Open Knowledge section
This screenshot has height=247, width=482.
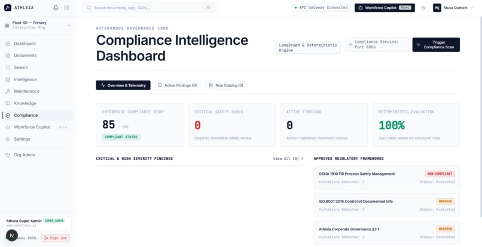[x=38, y=103]
